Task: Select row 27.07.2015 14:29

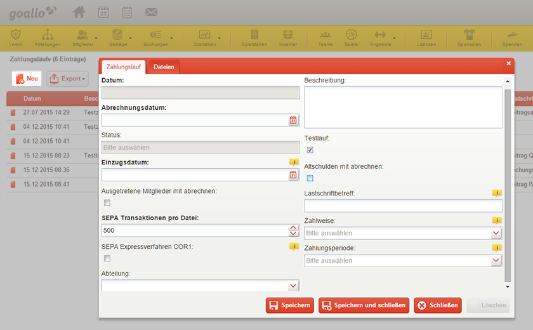Action: pyautogui.click(x=53, y=112)
